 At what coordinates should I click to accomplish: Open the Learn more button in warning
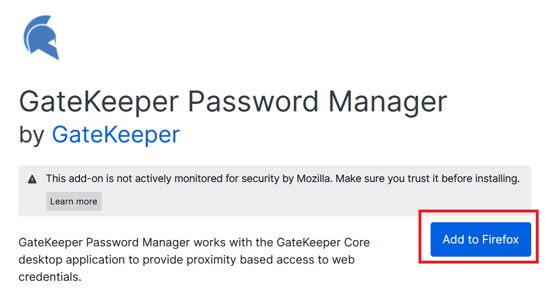tap(74, 202)
